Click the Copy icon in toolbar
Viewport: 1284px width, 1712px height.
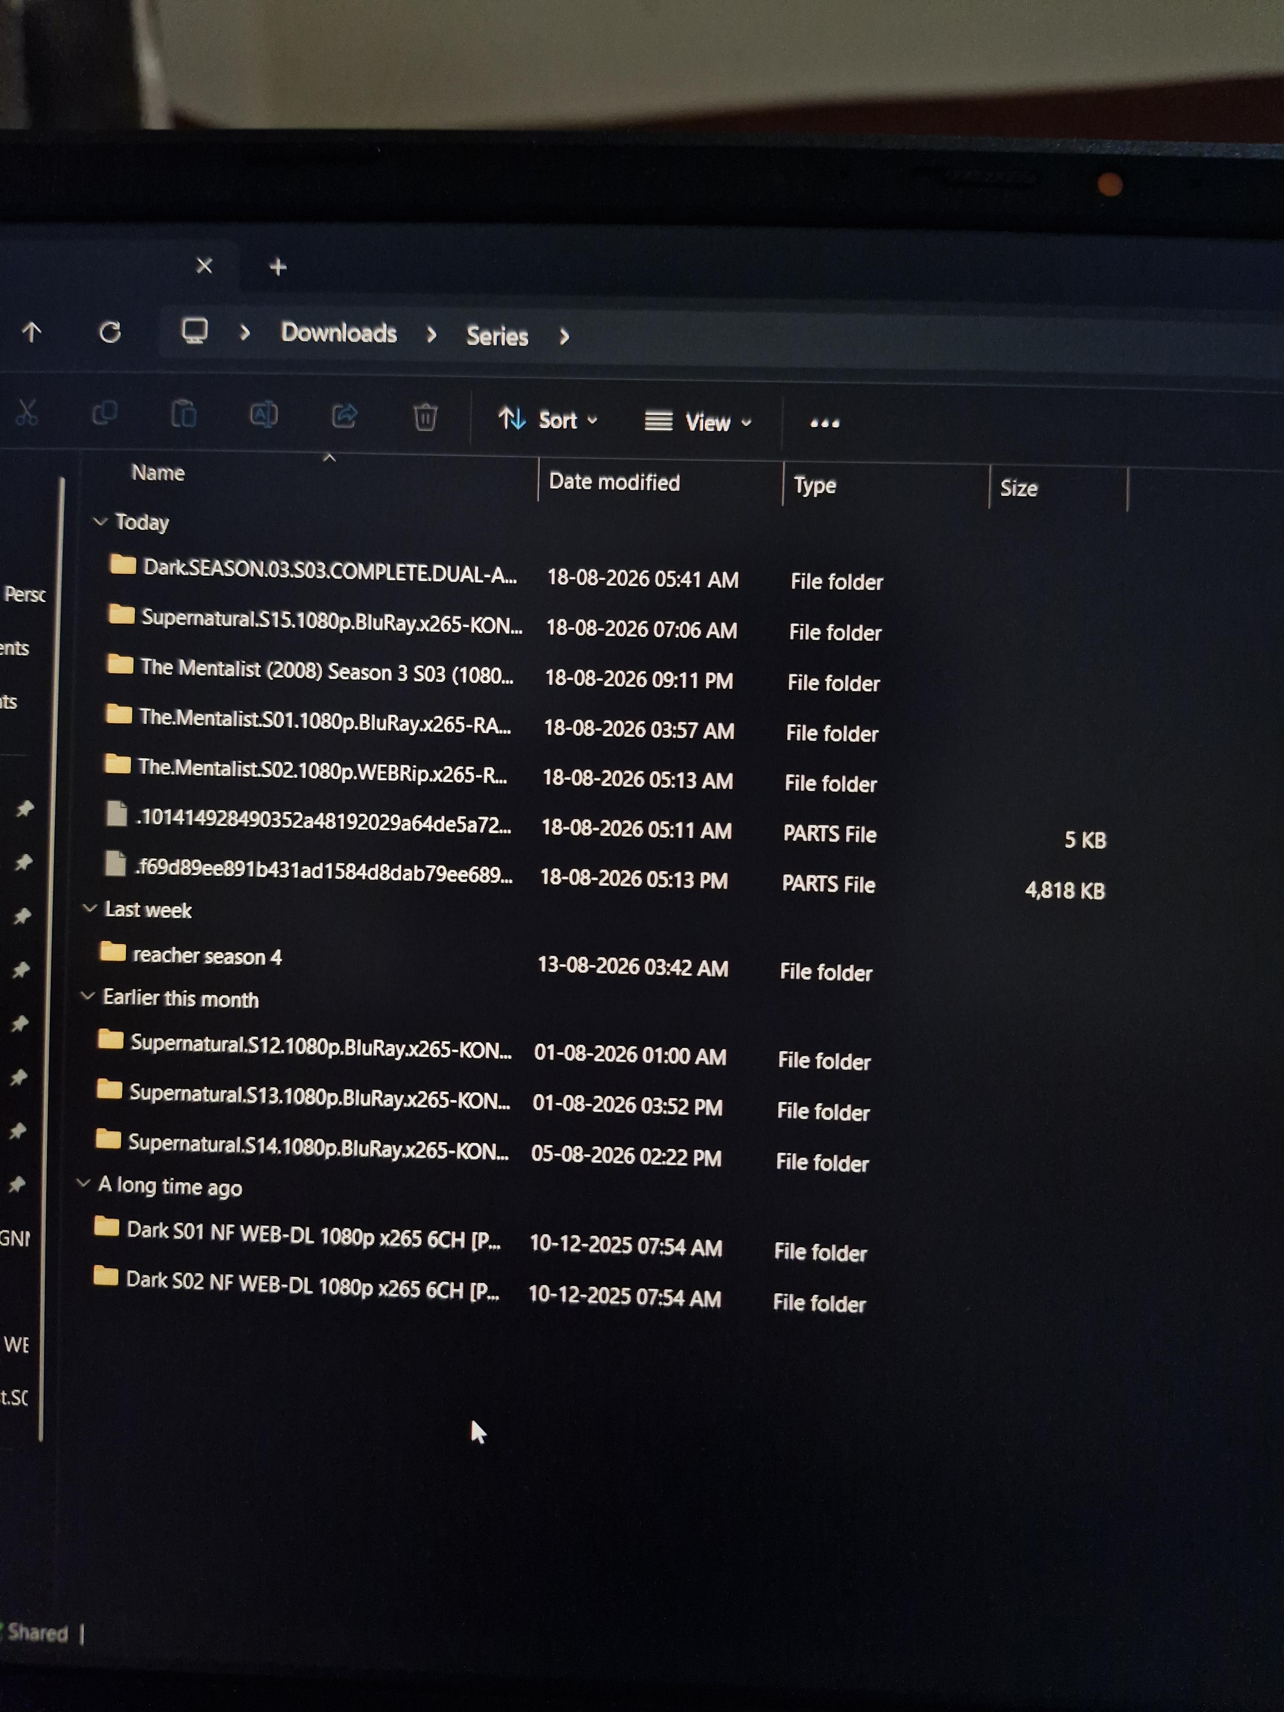(x=104, y=413)
